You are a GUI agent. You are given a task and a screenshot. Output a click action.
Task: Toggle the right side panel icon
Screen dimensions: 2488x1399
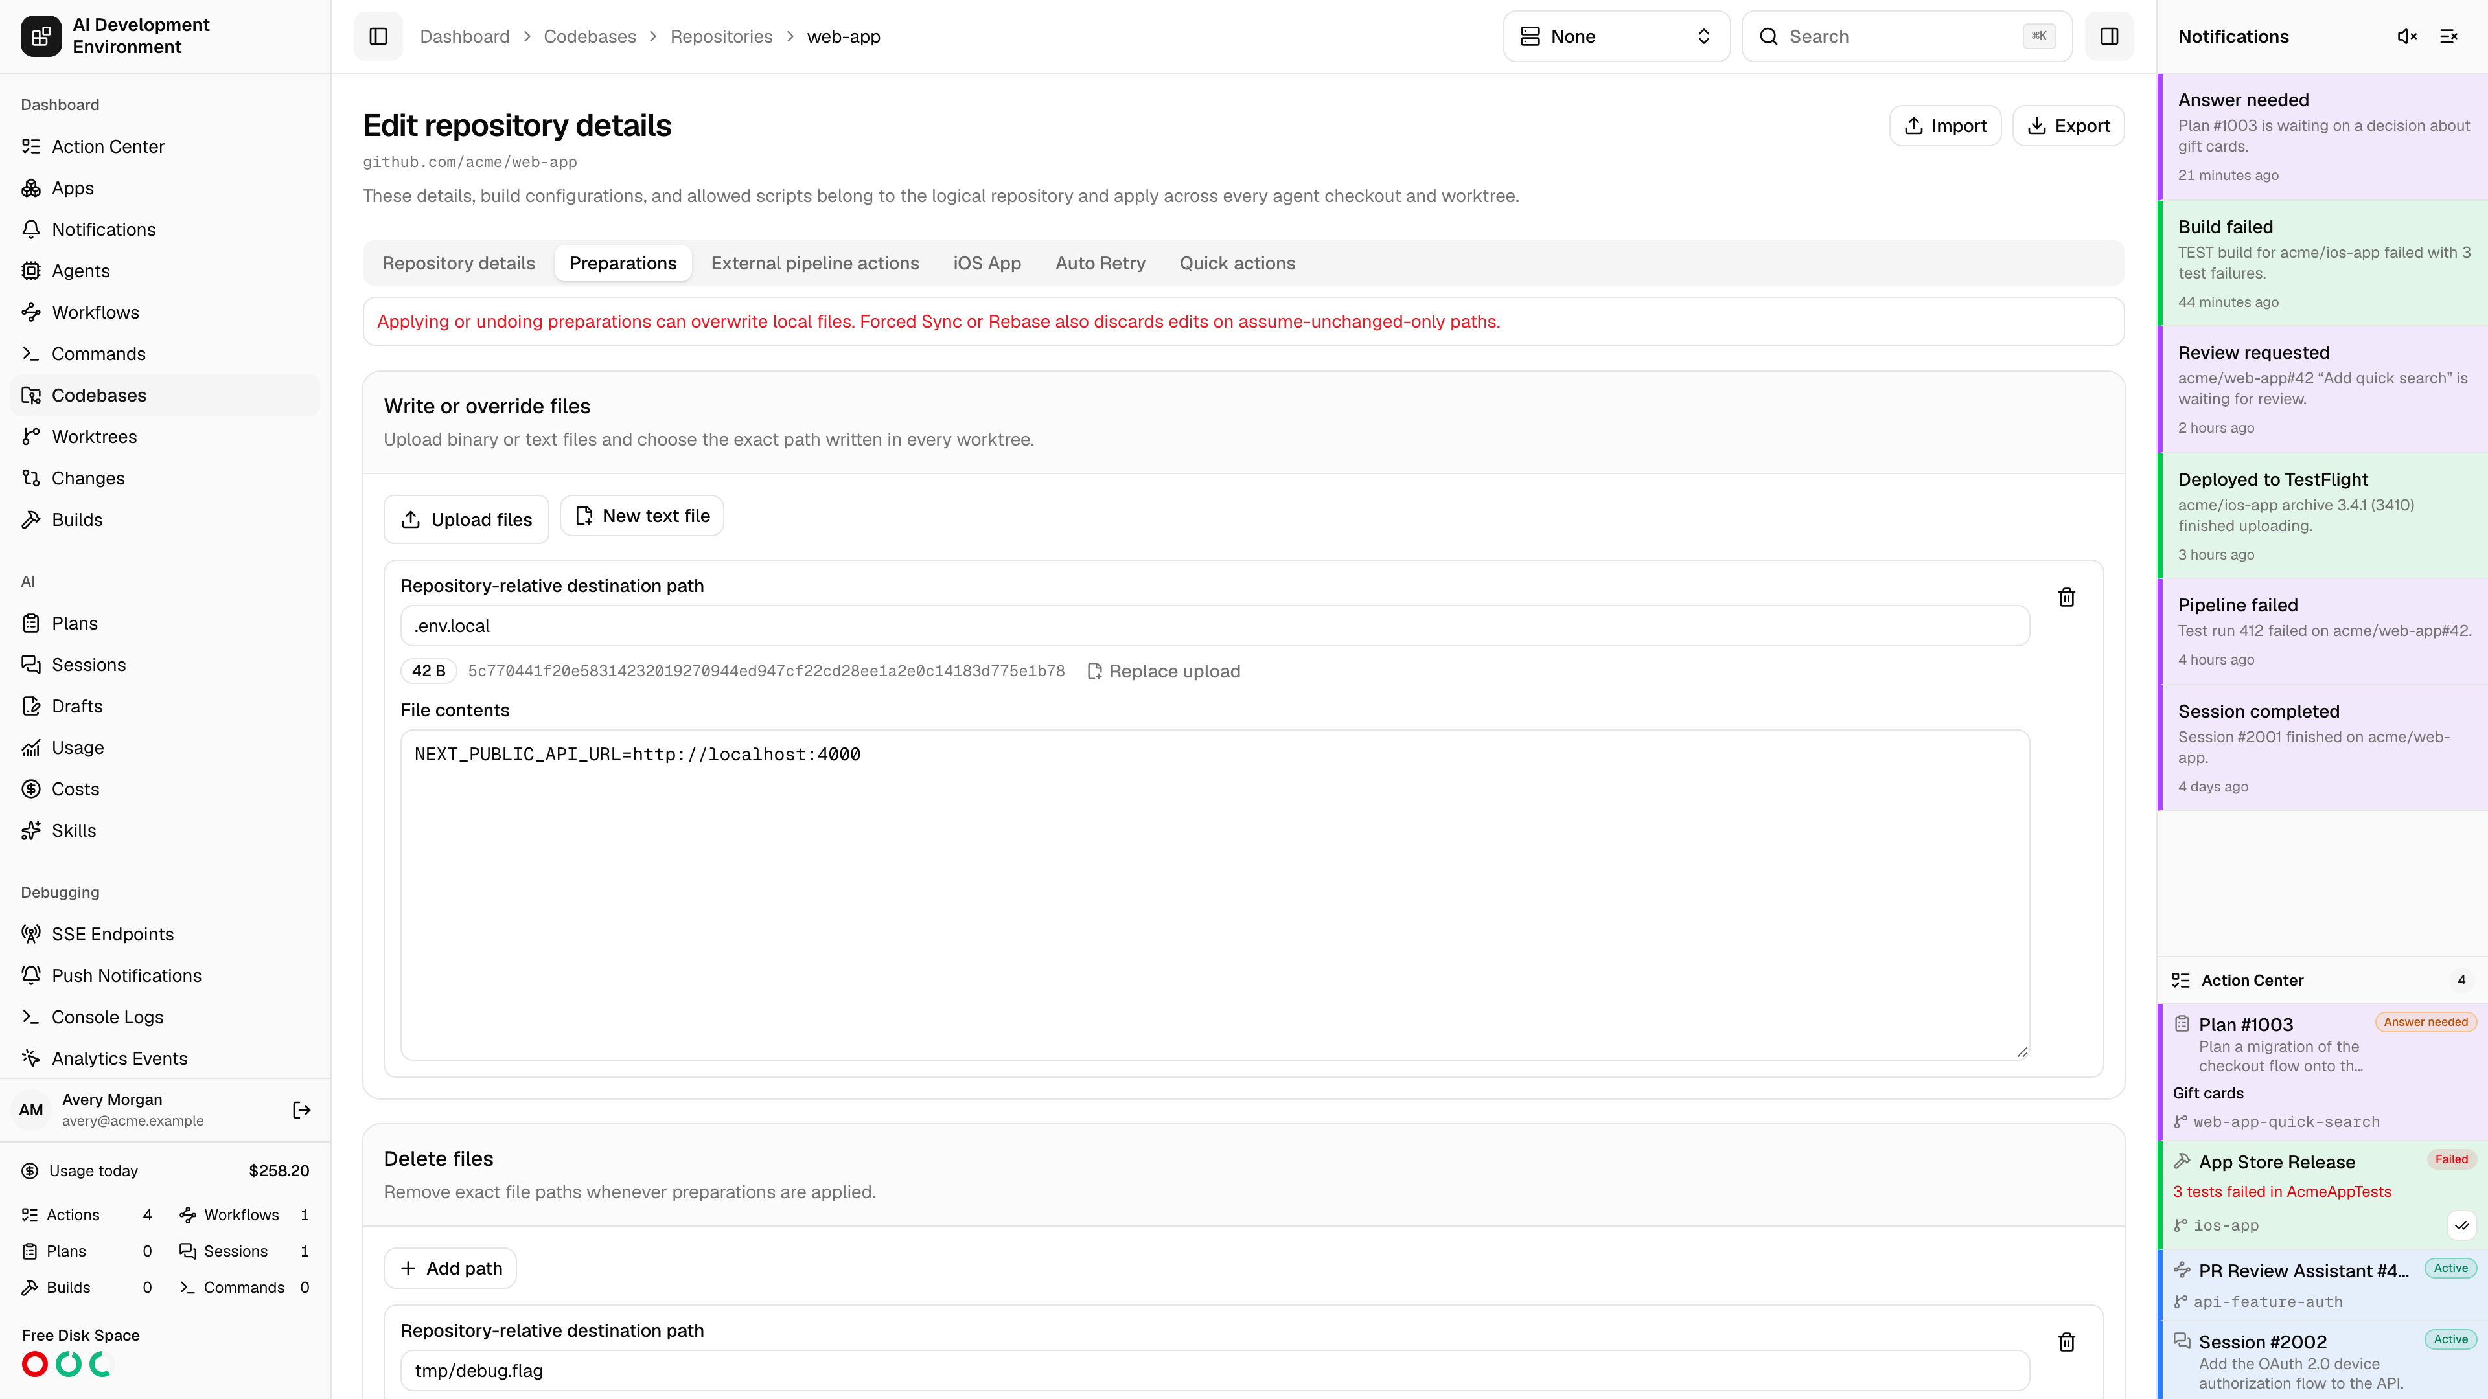2110,37
